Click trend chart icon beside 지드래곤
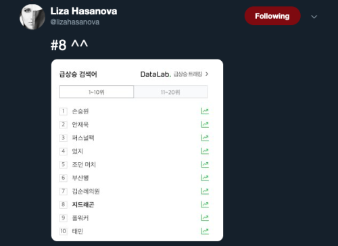The width and height of the screenshot is (338, 246). tap(205, 204)
